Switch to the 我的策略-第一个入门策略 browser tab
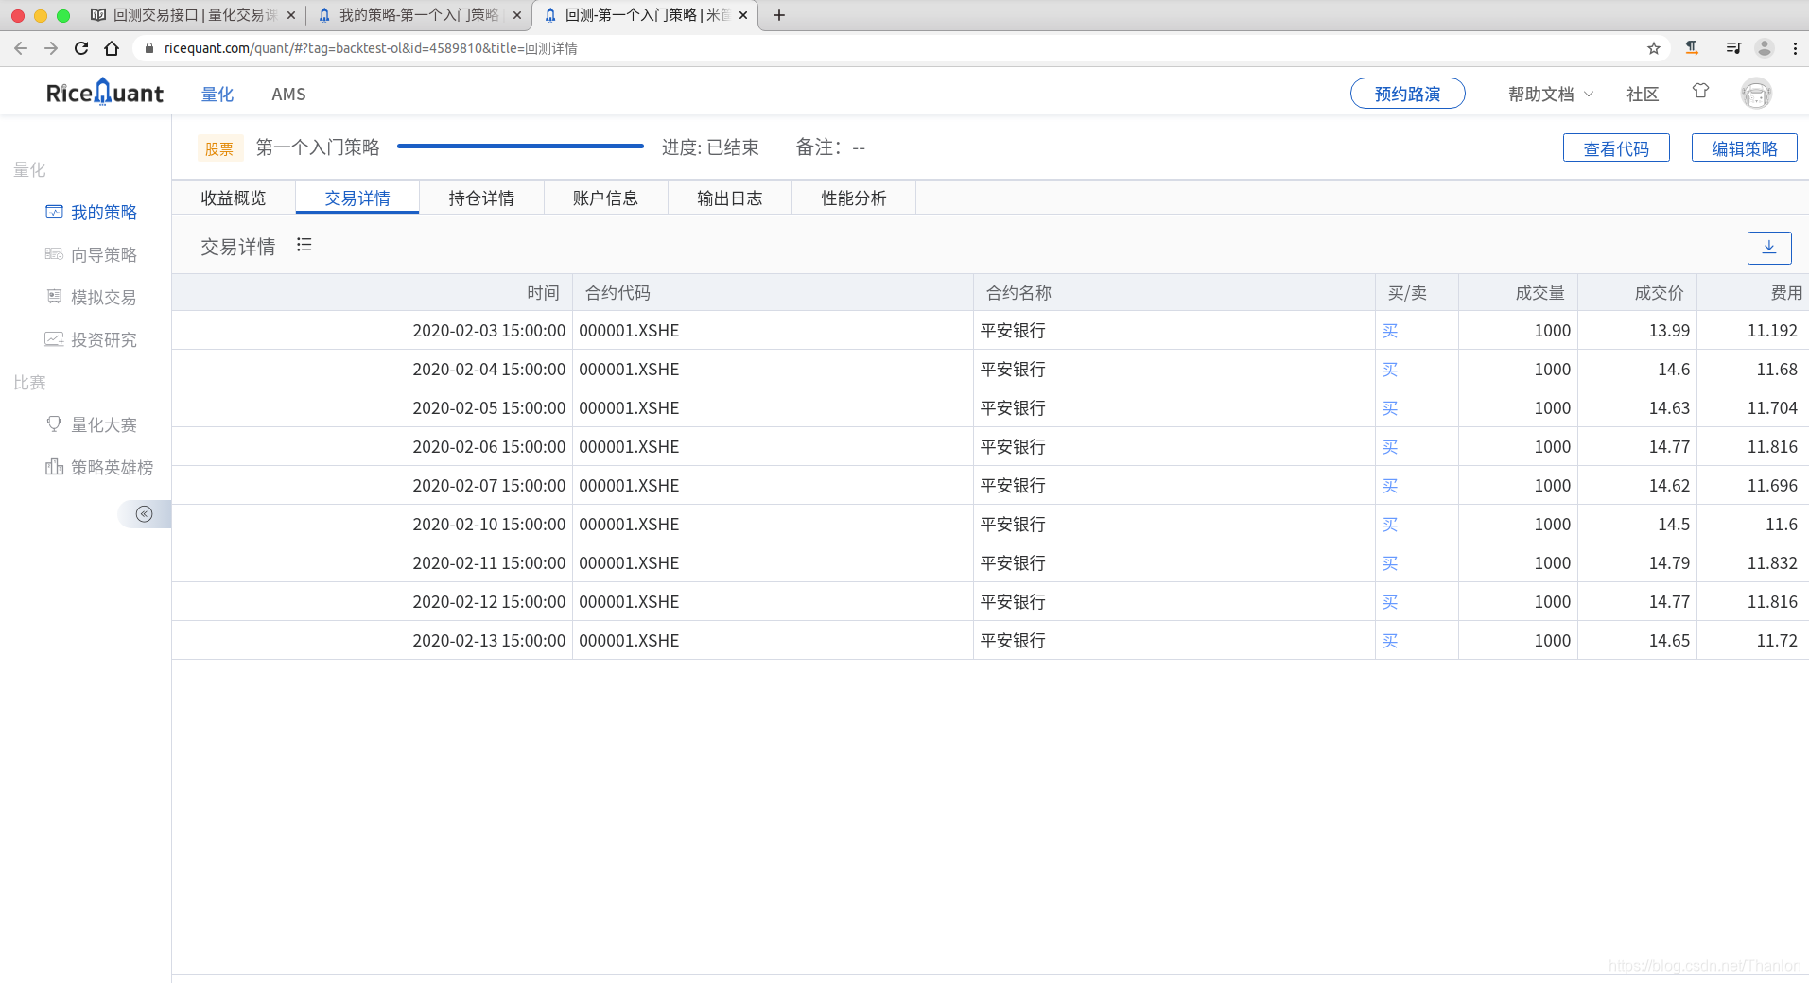Screen dimensions: 1809x983 [x=419, y=15]
